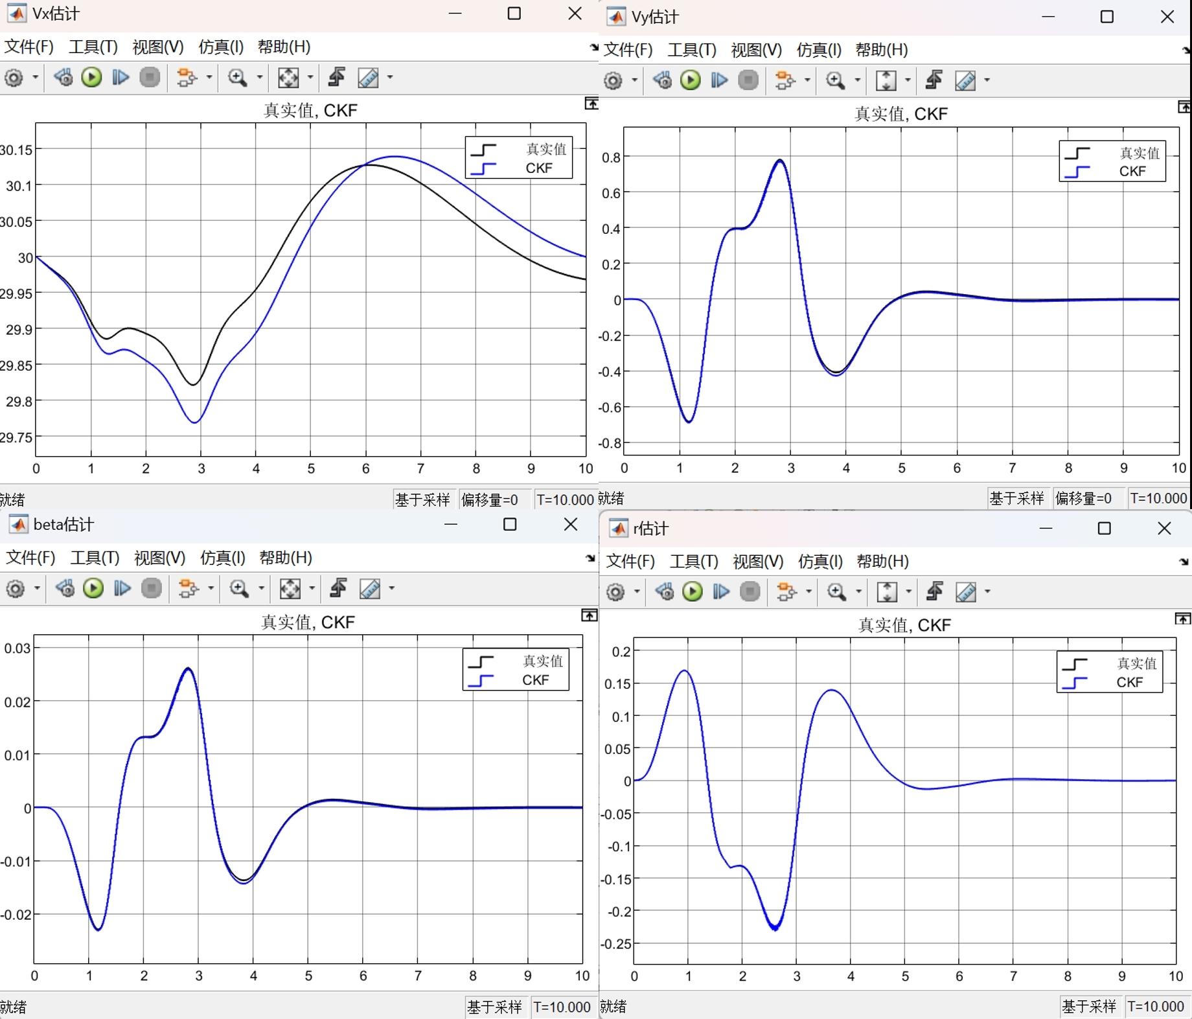Toggle CKF legend entry in r估计 plot
Viewport: 1192px width, 1019px height.
tap(1110, 683)
